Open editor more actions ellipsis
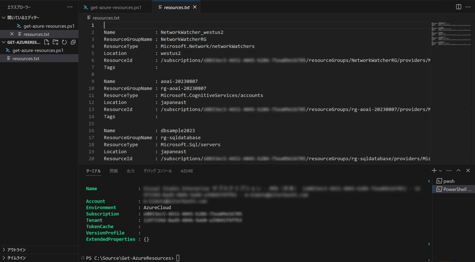 click(x=468, y=7)
